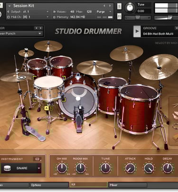Click the Max voices value 128
The width and height of the screenshot is (178, 192).
[x=89, y=11]
